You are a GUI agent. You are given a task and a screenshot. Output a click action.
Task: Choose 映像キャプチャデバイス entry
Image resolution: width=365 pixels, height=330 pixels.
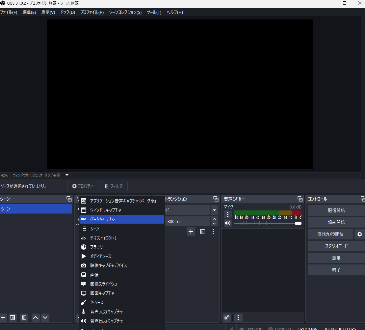[x=122, y=265]
